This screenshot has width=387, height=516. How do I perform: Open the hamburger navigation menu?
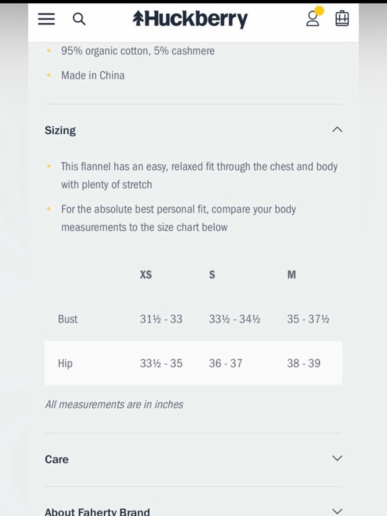[46, 19]
